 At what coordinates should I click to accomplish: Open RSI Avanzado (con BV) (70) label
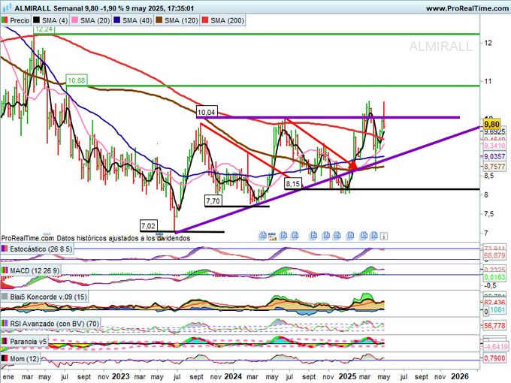pyautogui.click(x=54, y=324)
